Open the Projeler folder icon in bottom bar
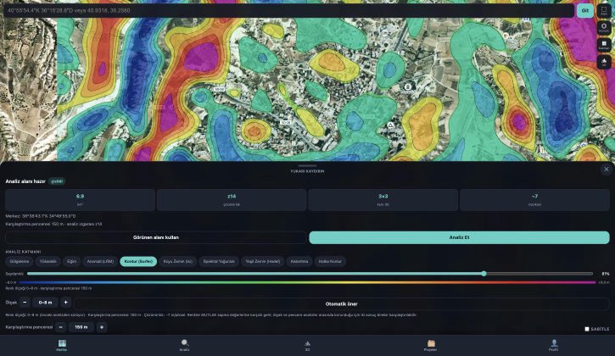The width and height of the screenshot is (615, 356). pos(430,343)
